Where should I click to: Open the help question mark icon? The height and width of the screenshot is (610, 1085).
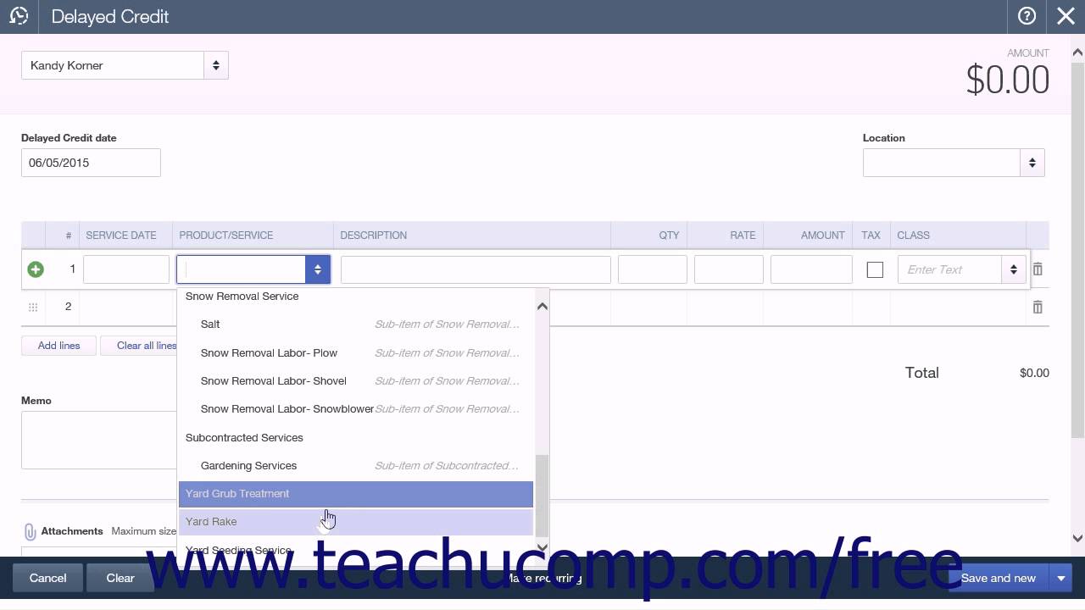point(1027,16)
